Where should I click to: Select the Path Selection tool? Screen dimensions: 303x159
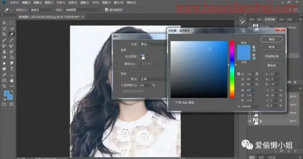tap(12, 75)
